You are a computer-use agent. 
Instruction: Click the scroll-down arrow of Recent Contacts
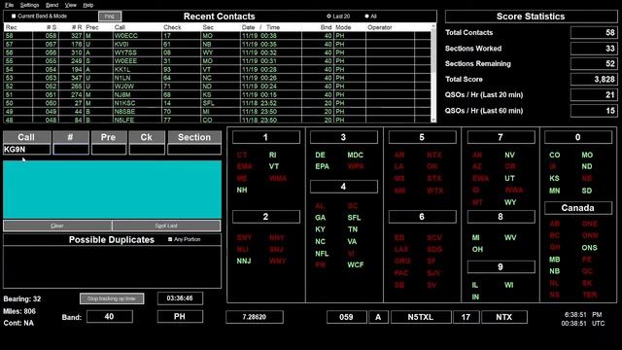pyautogui.click(x=433, y=120)
